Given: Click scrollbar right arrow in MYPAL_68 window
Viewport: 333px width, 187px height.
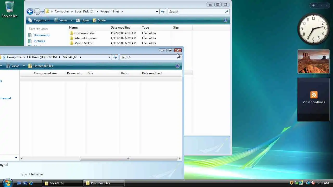Looking at the screenshot, I should pyautogui.click(x=180, y=158).
